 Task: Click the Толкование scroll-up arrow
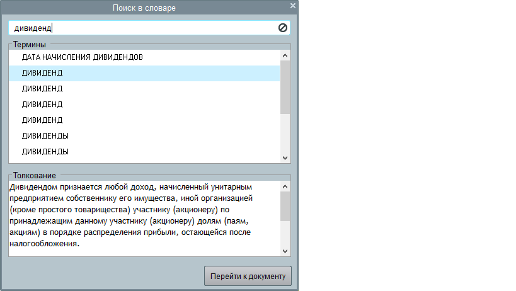[285, 187]
